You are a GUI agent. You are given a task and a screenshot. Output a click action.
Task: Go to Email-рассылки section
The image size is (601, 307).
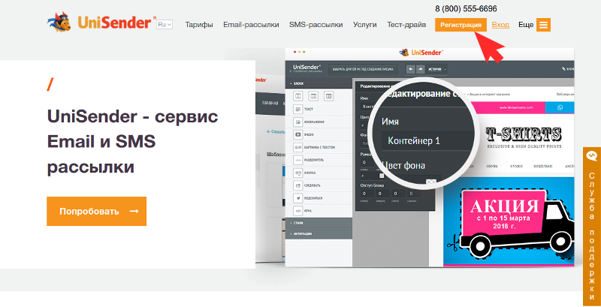[x=251, y=25]
